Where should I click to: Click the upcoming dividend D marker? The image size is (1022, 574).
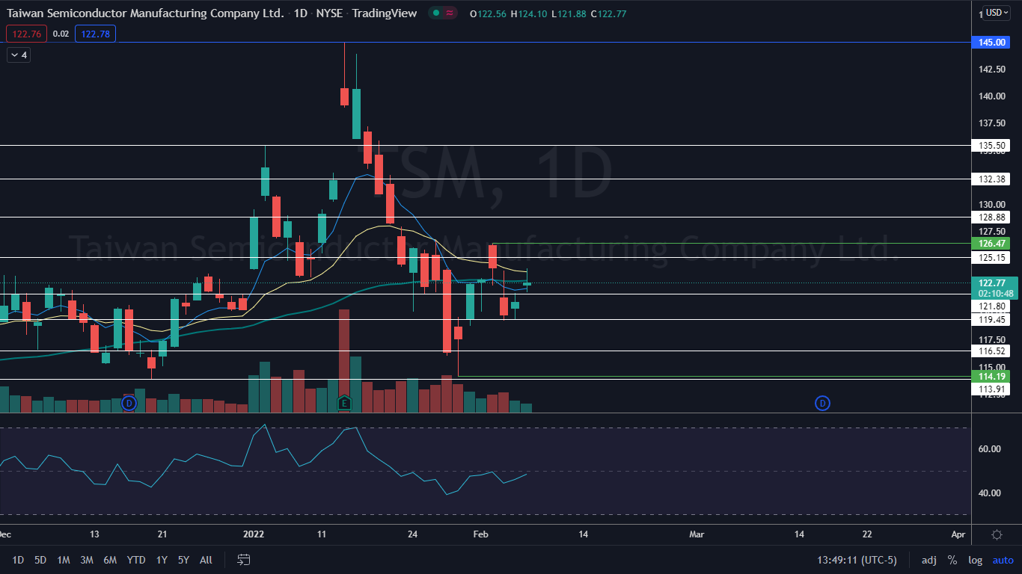[822, 403]
